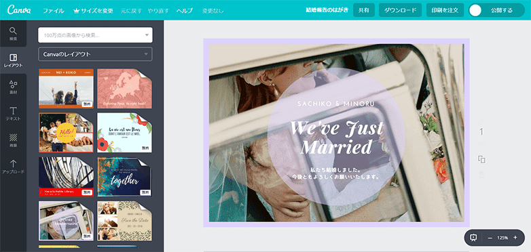The height and width of the screenshot is (252, 531).
Task: Expand the search field dropdown arrow
Action: [x=147, y=35]
